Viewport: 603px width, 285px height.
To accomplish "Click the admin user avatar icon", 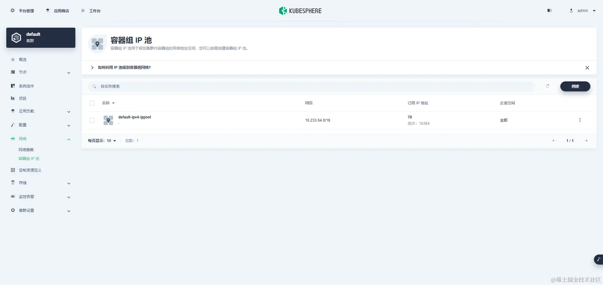I will [571, 10].
